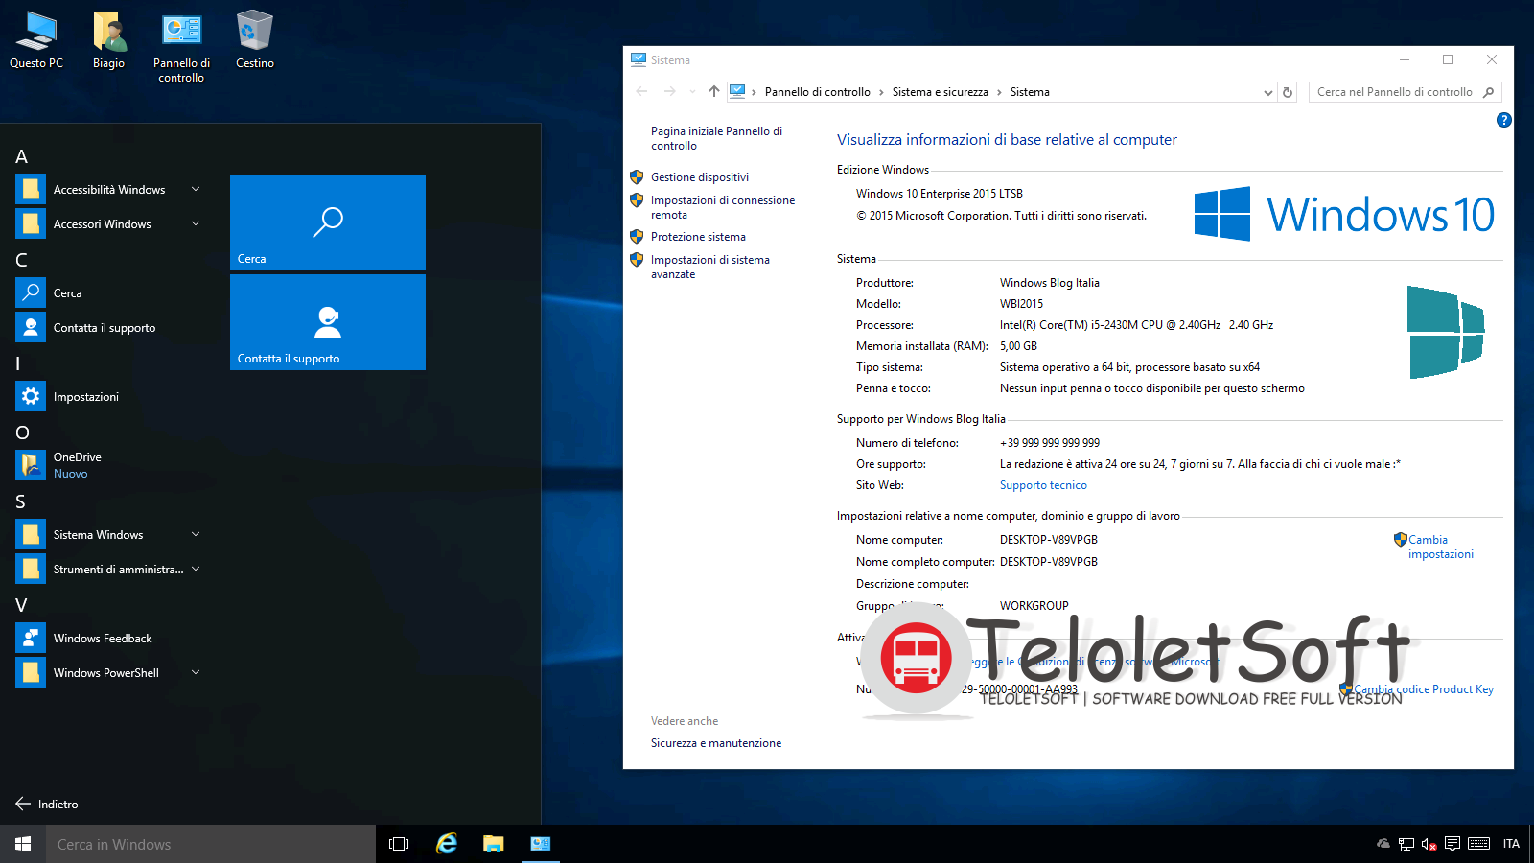Expand the address bar history dropdown
Image resolution: width=1534 pixels, height=863 pixels.
(x=1268, y=92)
